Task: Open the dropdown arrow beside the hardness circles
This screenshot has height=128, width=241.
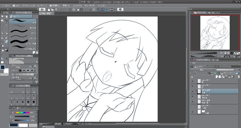Action: point(35,70)
